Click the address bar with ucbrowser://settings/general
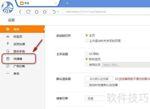 pyautogui.click(x=106, y=12)
